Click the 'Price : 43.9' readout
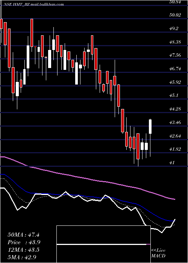 coord(24,242)
